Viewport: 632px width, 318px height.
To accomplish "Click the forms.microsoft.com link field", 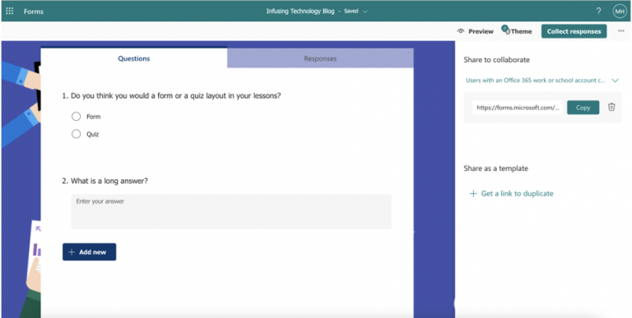I will click(x=518, y=108).
